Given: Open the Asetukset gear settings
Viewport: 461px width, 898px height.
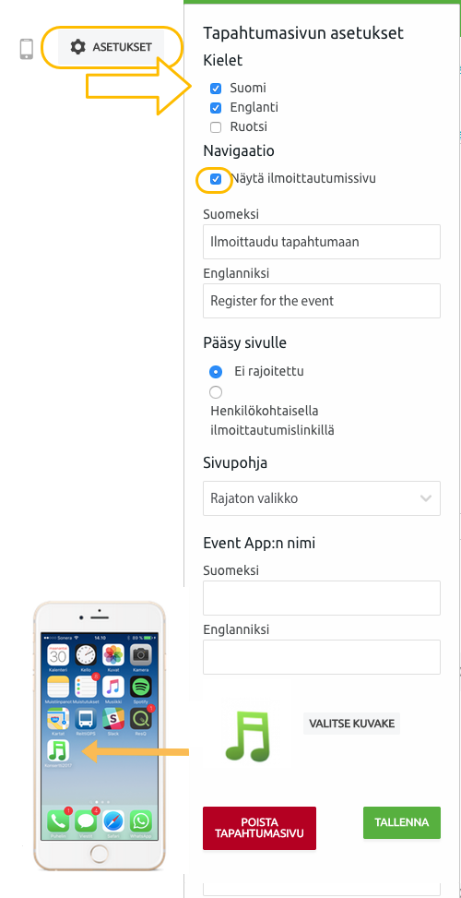Looking at the screenshot, I should point(111,47).
